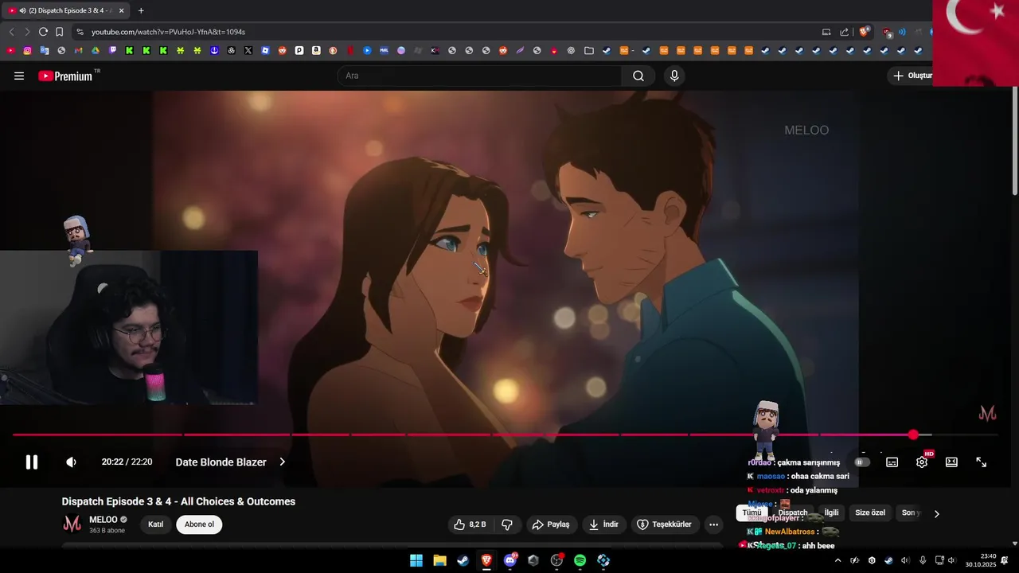Switch to theater mode
This screenshot has width=1019, height=573.
(951, 462)
